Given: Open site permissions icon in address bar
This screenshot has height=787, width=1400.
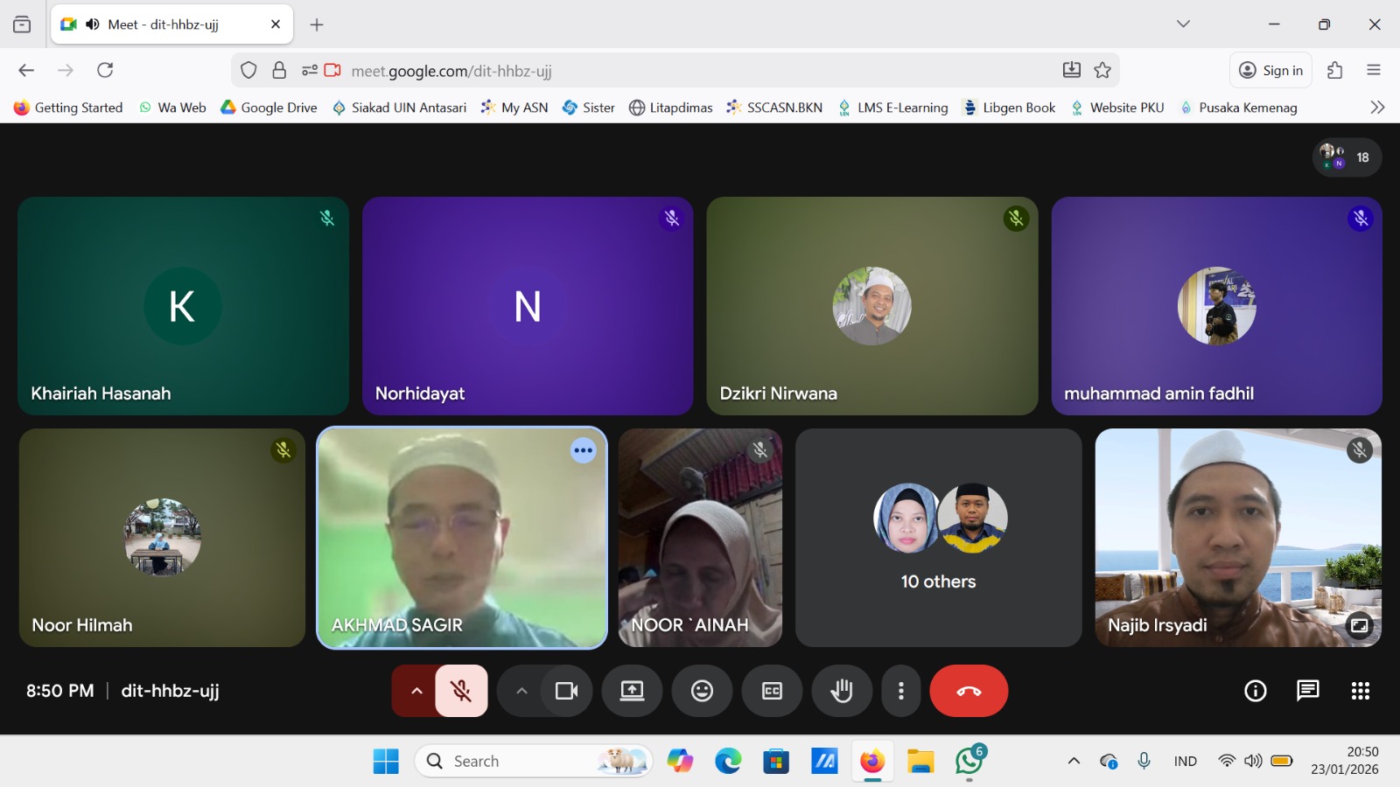Looking at the screenshot, I should pyautogui.click(x=310, y=71).
